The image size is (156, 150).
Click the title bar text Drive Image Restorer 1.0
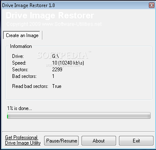[x=28, y=5]
